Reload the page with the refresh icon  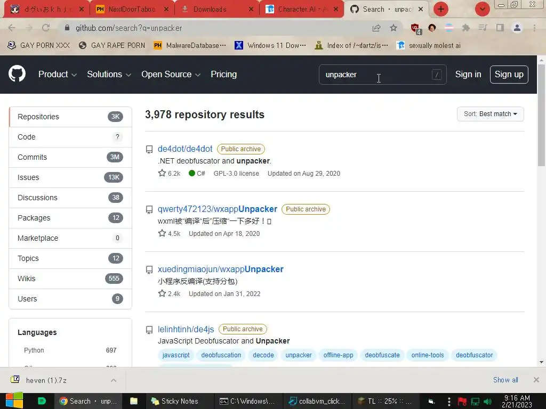click(46, 28)
